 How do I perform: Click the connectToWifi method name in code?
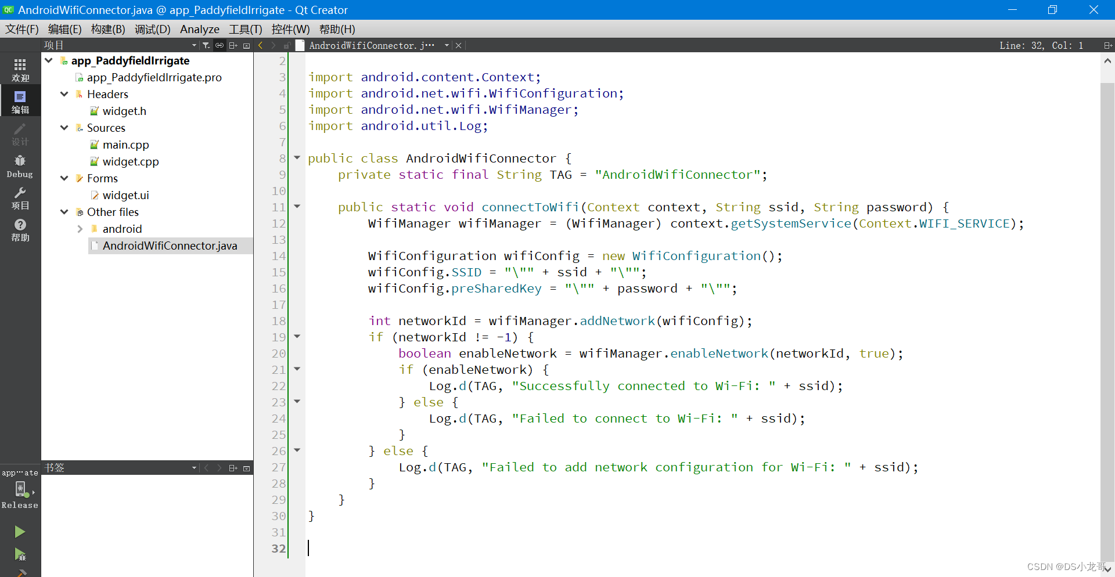pyautogui.click(x=530, y=207)
